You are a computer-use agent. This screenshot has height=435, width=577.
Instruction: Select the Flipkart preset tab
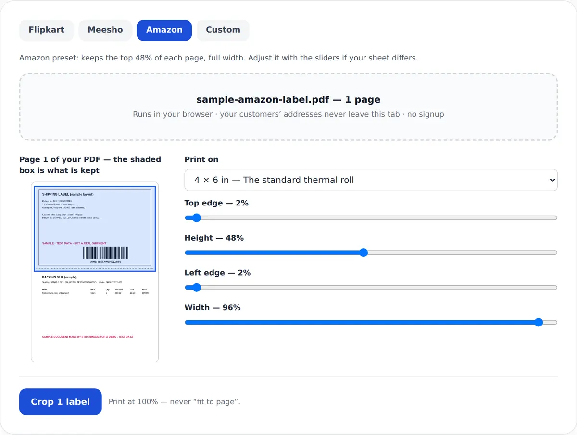[x=46, y=30]
